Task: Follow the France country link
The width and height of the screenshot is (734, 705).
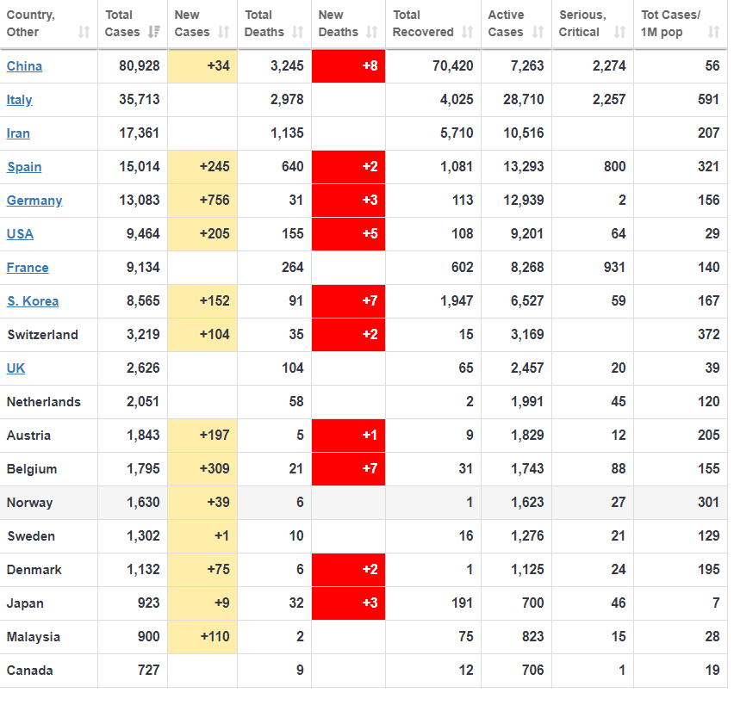Action: pyautogui.click(x=28, y=268)
